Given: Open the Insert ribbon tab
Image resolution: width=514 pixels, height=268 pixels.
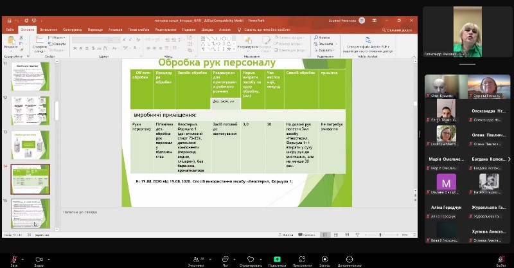Looking at the screenshot, I should click(48, 30).
